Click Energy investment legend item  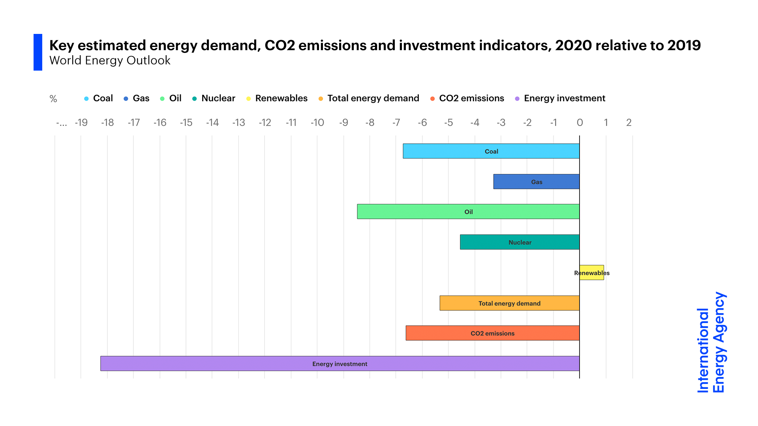(564, 98)
